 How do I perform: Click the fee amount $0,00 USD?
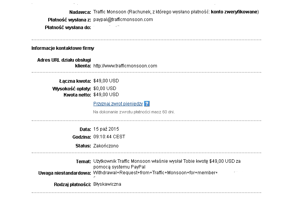click(105, 88)
